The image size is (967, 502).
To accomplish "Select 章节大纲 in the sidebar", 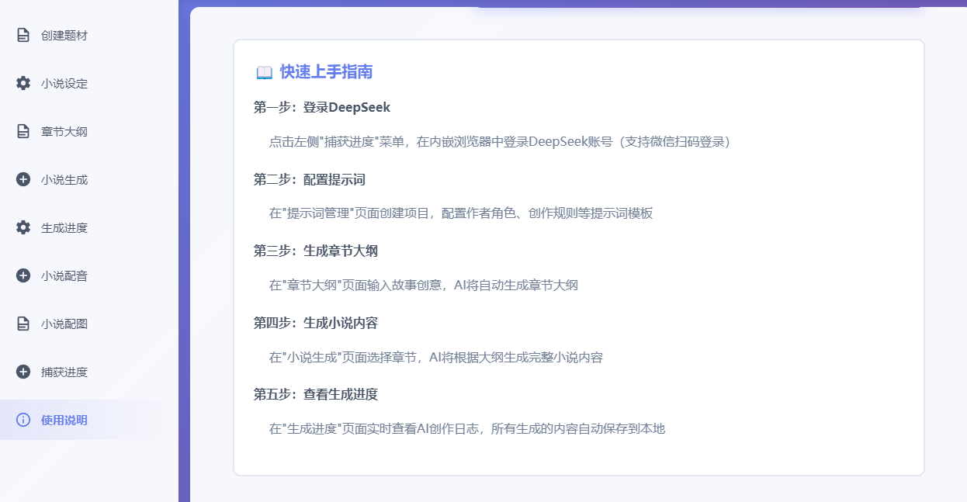I will [x=64, y=131].
